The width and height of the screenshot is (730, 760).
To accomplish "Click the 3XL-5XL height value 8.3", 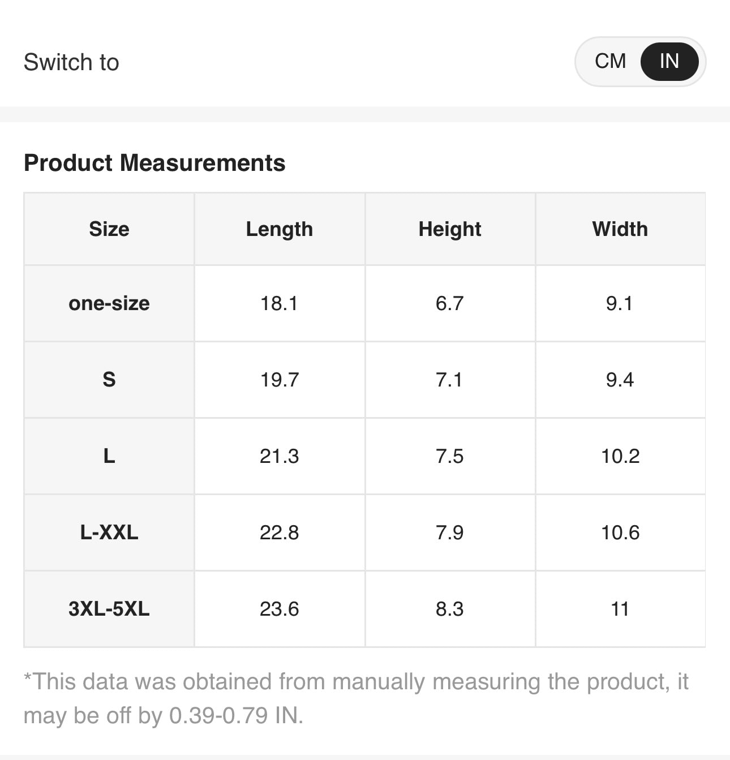I will pyautogui.click(x=450, y=609).
